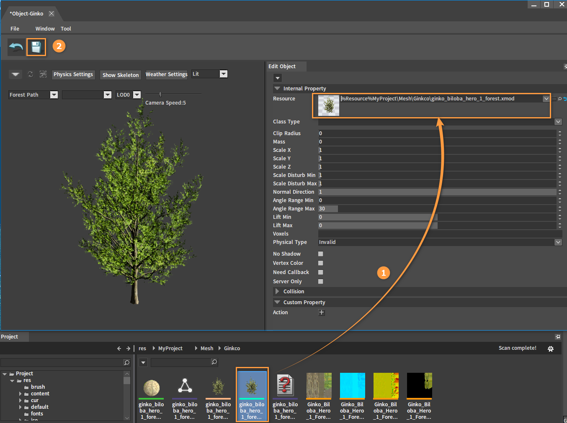Open the Project panel settings gear
Viewport: 567px width, 423px height.
(551, 349)
